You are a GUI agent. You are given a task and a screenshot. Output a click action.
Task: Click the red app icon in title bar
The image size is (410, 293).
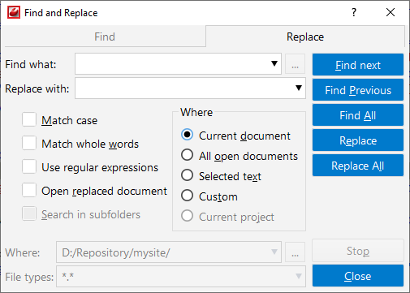point(14,12)
